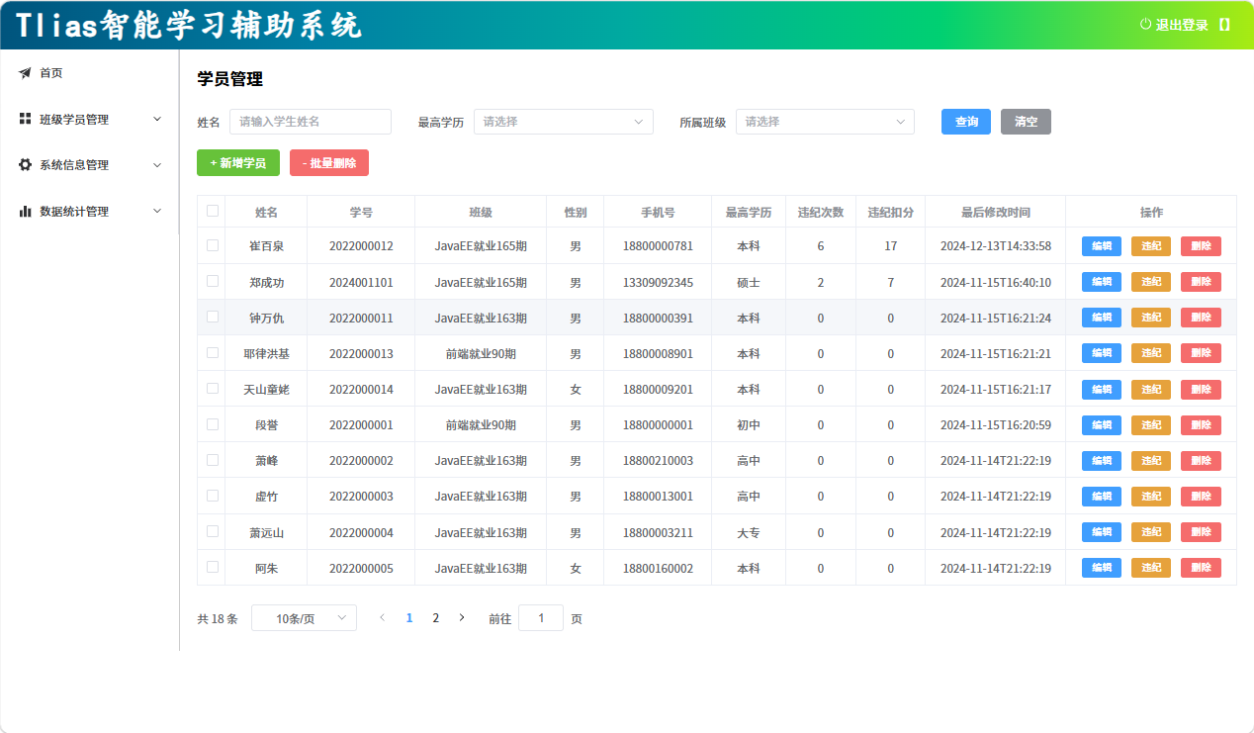This screenshot has width=1254, height=733.
Task: Check the row checkbox for 萧远山
Action: tap(212, 531)
